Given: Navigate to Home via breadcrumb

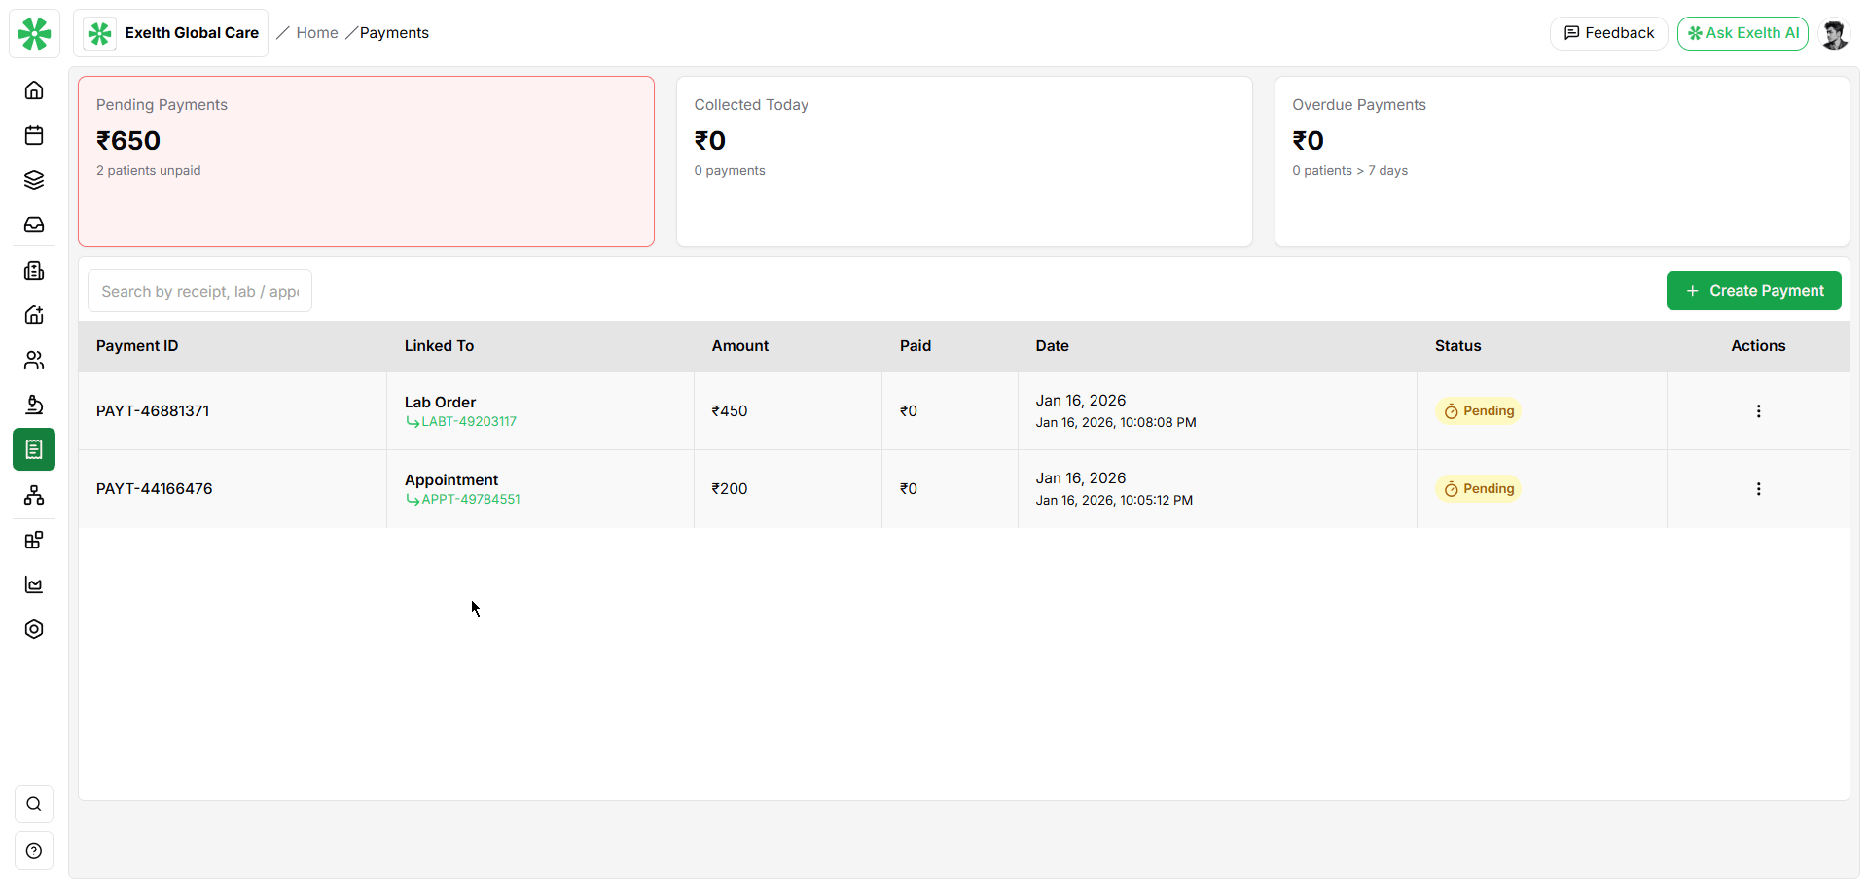Looking at the screenshot, I should 316,32.
